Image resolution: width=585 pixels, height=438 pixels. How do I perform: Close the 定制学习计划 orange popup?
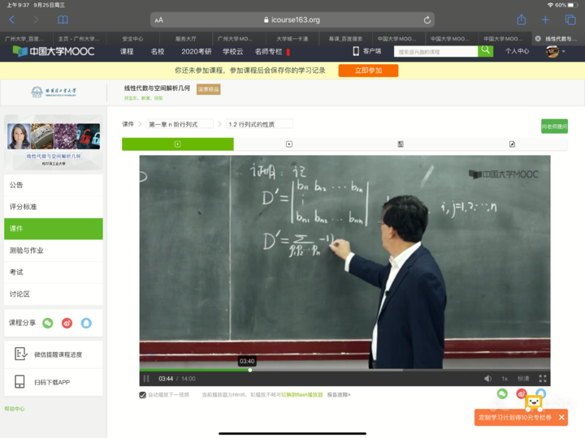click(561, 418)
